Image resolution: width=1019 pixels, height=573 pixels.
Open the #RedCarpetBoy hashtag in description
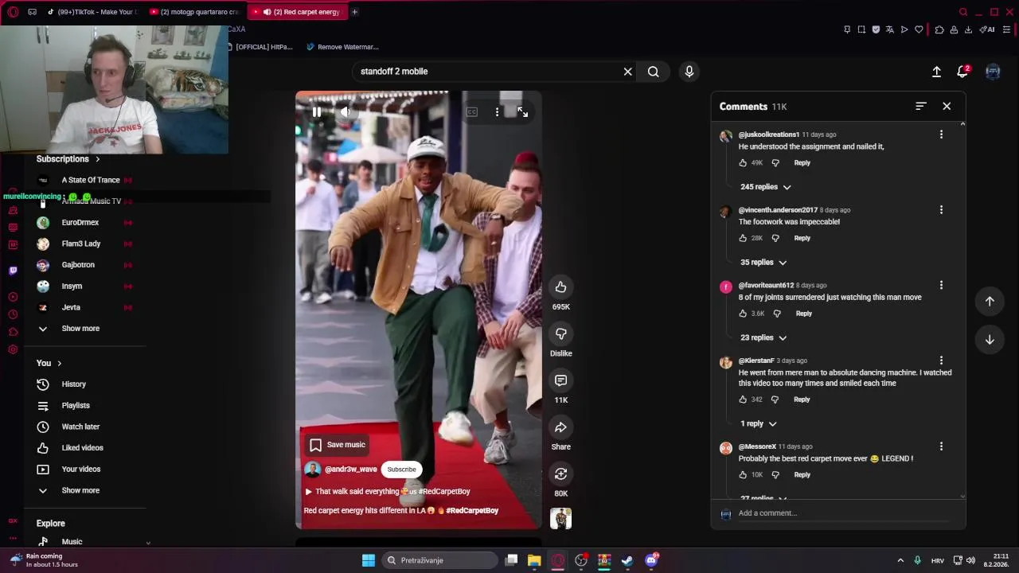(472, 511)
